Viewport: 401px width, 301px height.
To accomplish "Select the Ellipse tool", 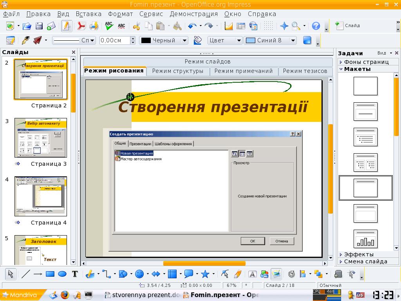I will pyautogui.click(x=62, y=274).
